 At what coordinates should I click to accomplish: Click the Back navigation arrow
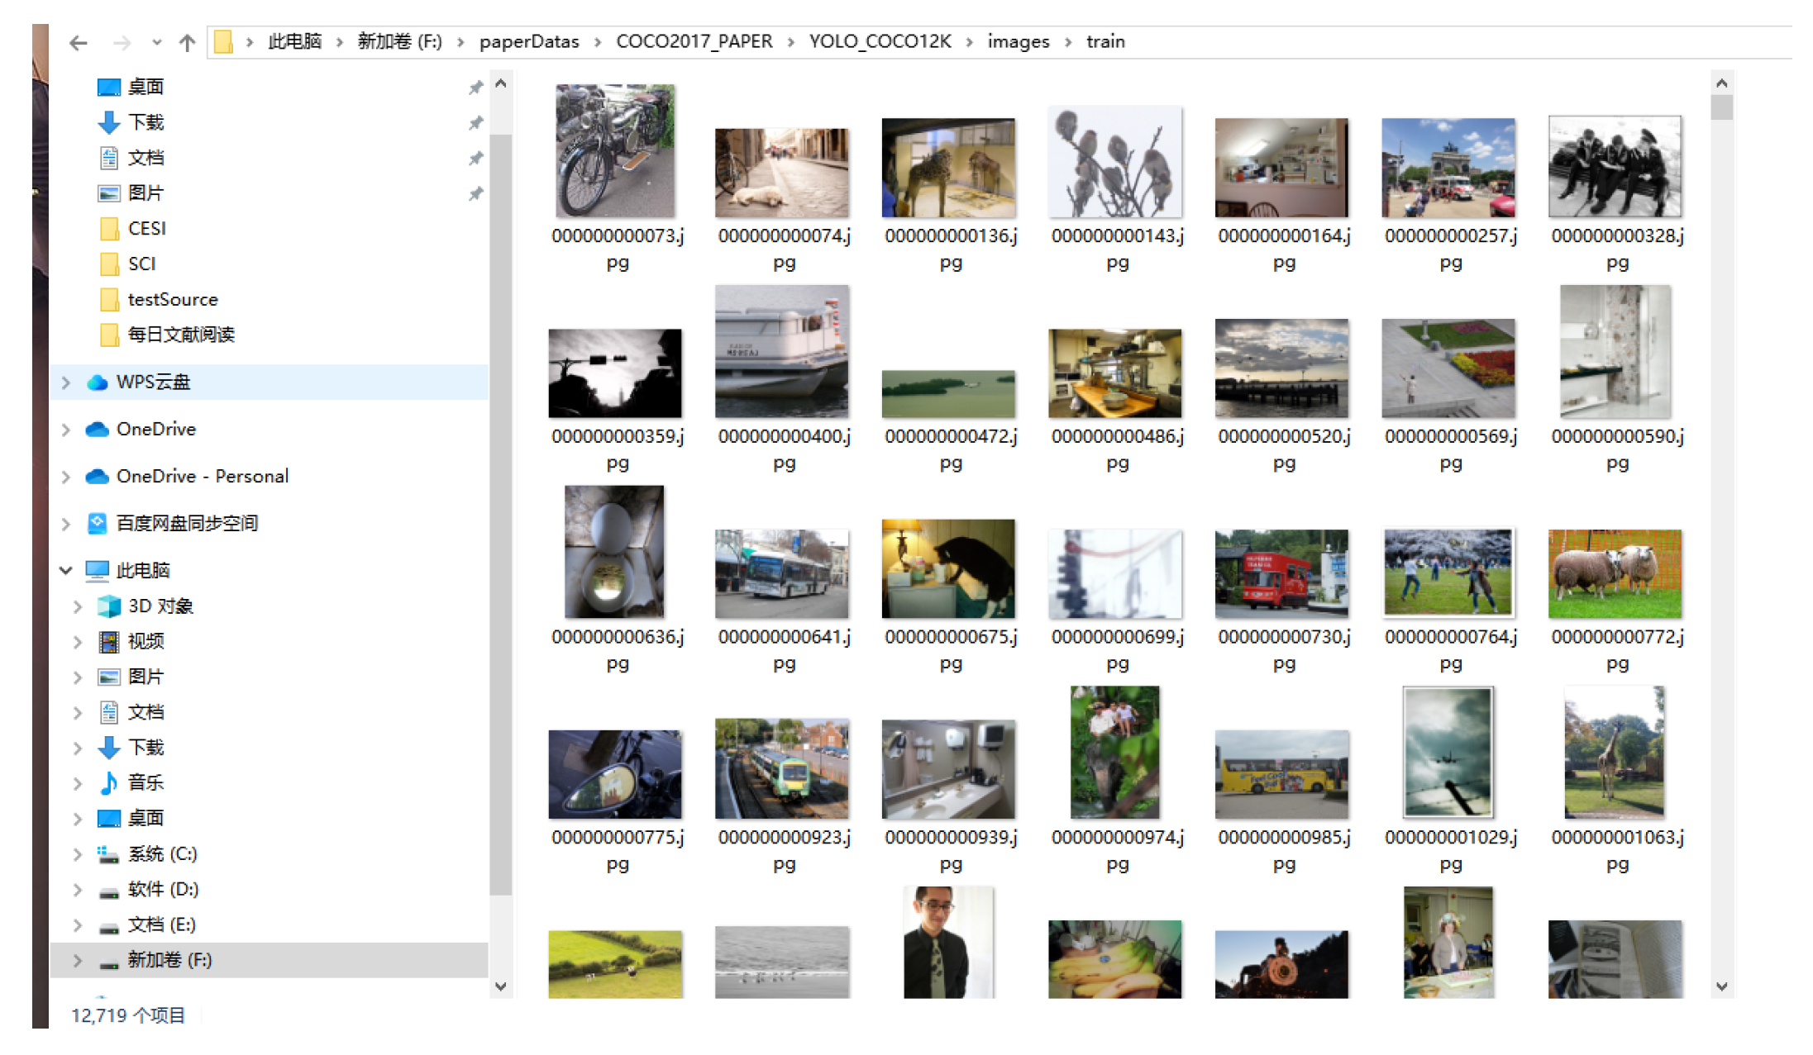point(79,42)
